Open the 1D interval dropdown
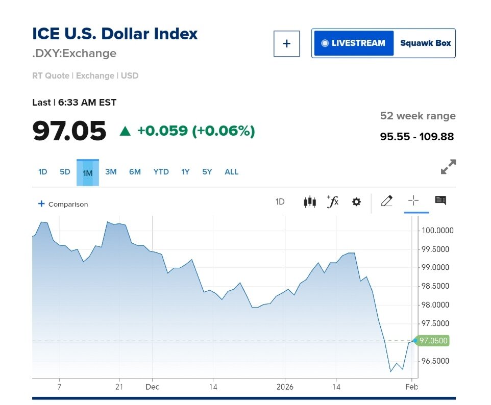This screenshot has width=491, height=405. pyautogui.click(x=280, y=201)
